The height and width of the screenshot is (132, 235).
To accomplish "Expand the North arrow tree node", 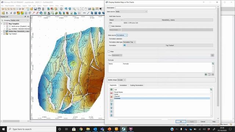I will pos(4,26).
